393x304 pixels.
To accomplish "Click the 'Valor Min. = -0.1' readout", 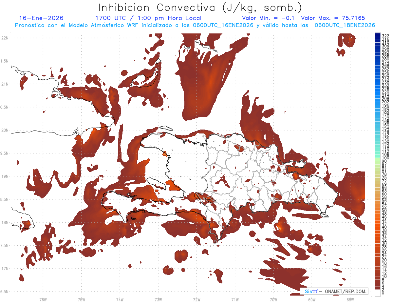I will pos(269,18).
